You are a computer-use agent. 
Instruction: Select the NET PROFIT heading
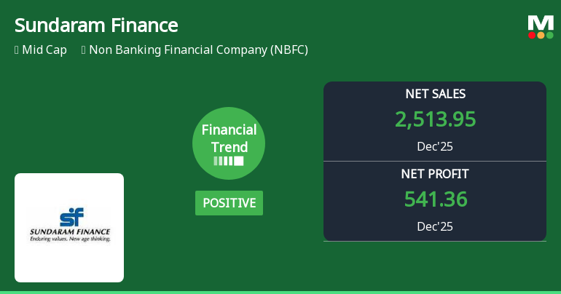435,174
